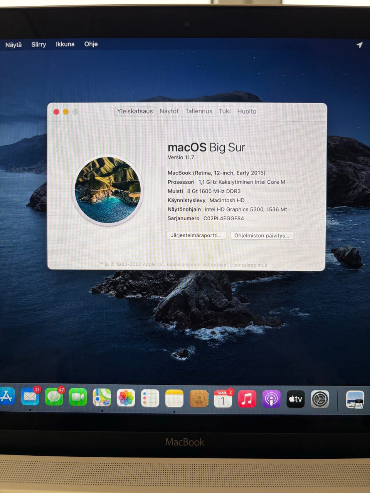Open Reminders from the Dock
The height and width of the screenshot is (493, 370).
(x=150, y=398)
